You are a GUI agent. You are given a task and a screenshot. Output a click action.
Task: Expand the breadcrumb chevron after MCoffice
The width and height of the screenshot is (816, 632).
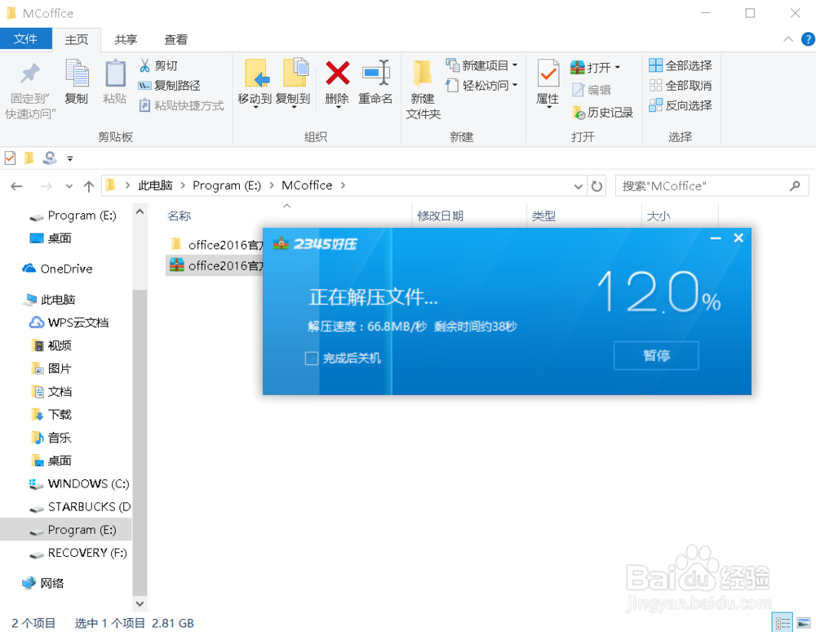[x=343, y=185]
